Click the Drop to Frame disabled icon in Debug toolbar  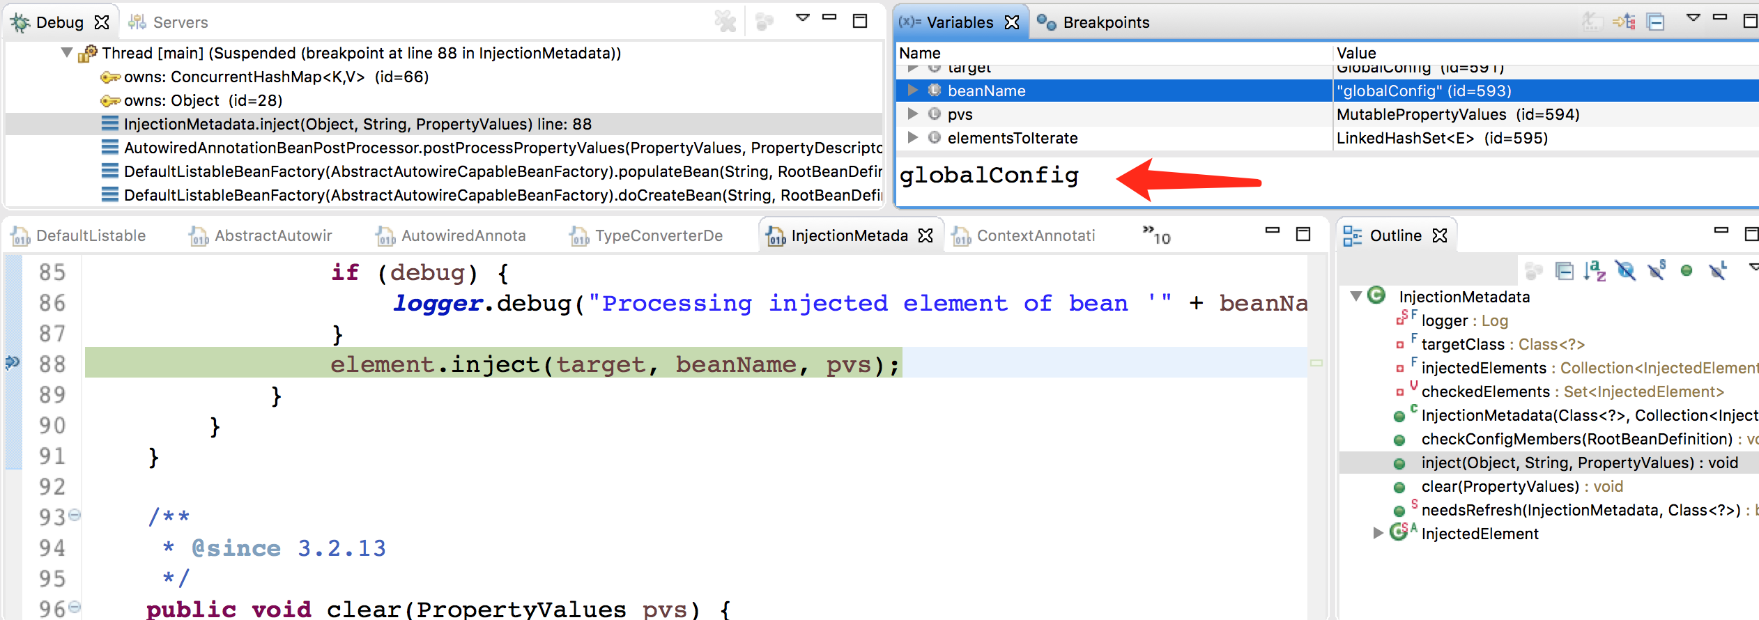click(x=764, y=22)
